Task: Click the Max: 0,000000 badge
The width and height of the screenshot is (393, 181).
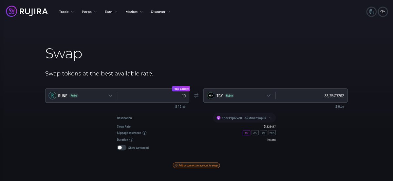Action: click(x=181, y=89)
